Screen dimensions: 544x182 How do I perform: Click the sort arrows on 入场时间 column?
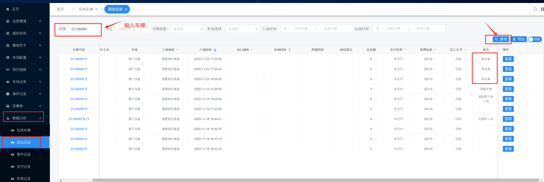point(215,49)
